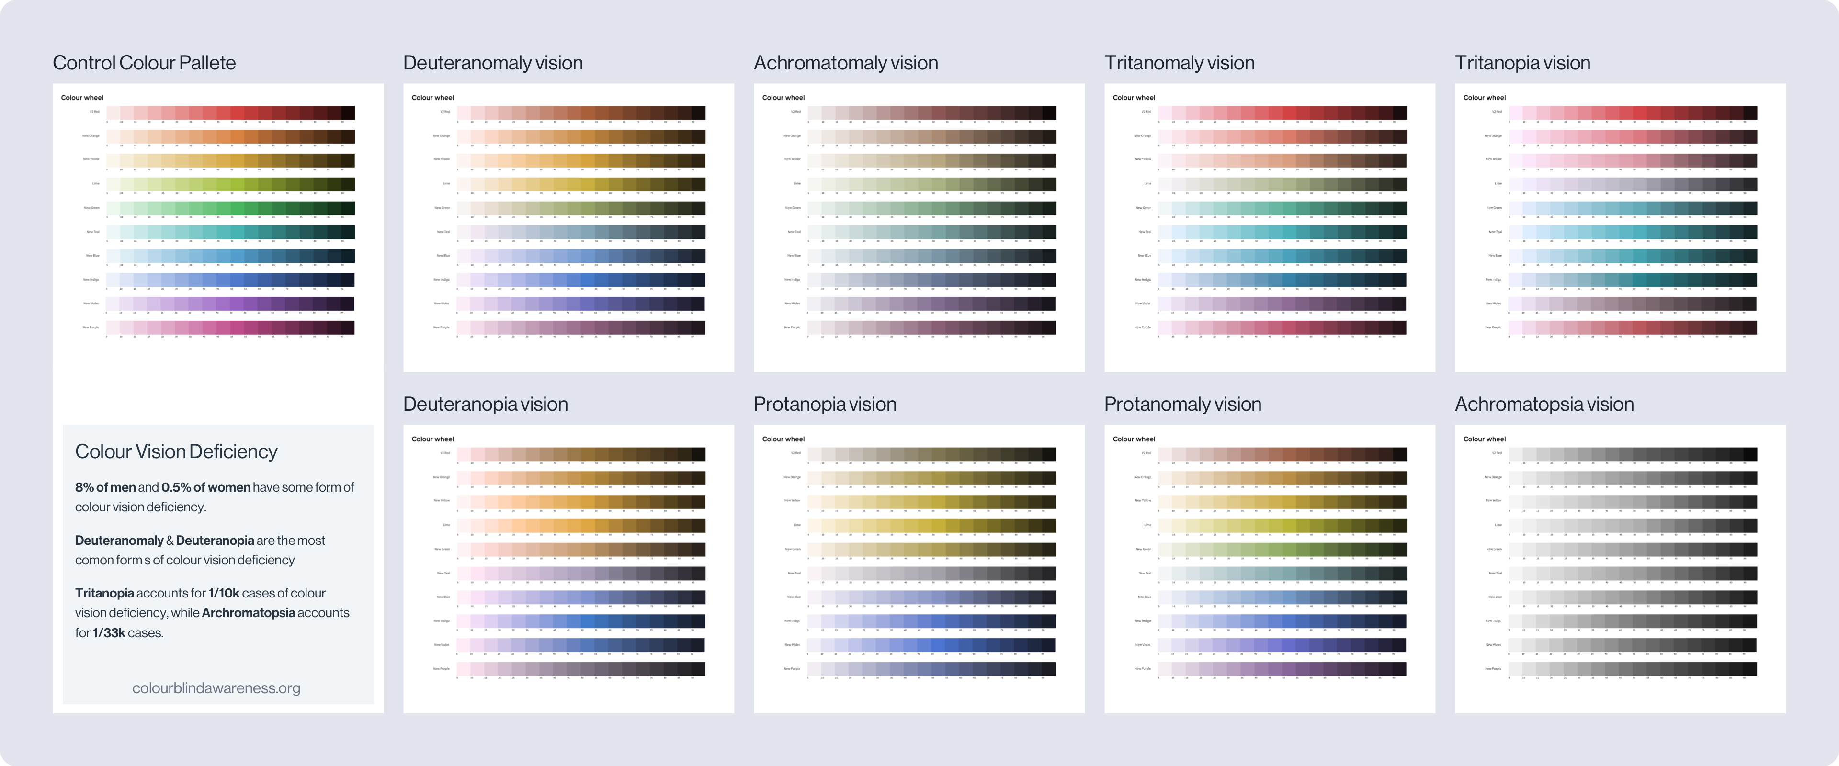The height and width of the screenshot is (766, 1839).
Task: Click the New Teal row label in control palette
Action: (x=93, y=231)
